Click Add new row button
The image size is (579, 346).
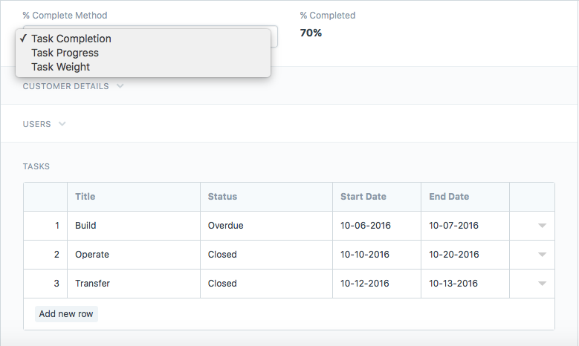[x=66, y=314]
